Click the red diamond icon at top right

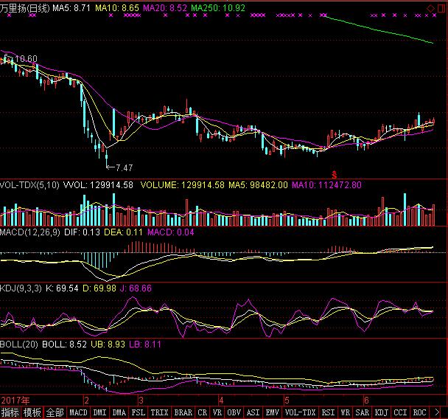[430, 8]
